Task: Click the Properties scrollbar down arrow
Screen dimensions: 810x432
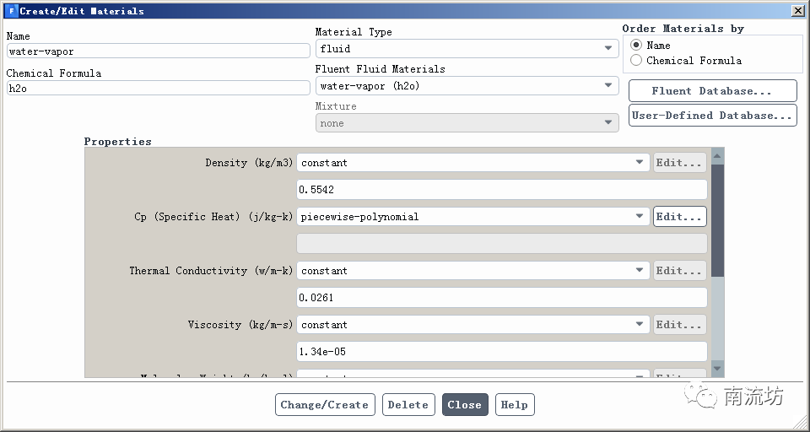Action: pos(717,369)
